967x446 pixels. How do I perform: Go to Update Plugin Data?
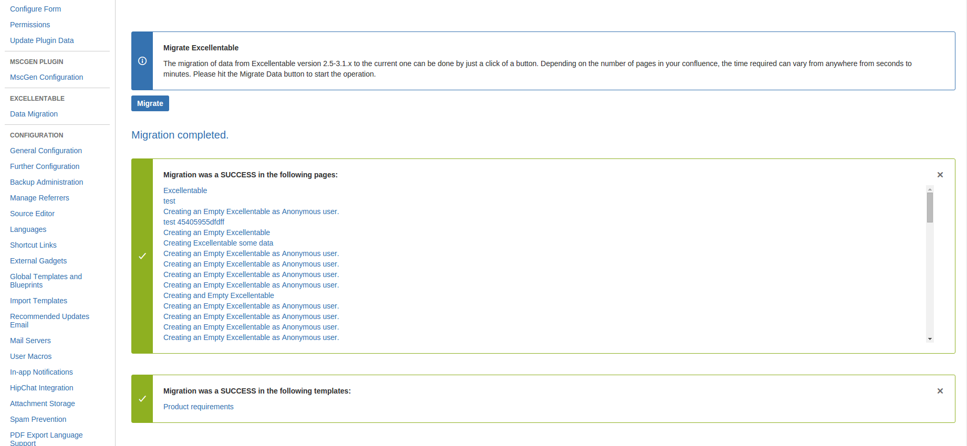pyautogui.click(x=41, y=40)
